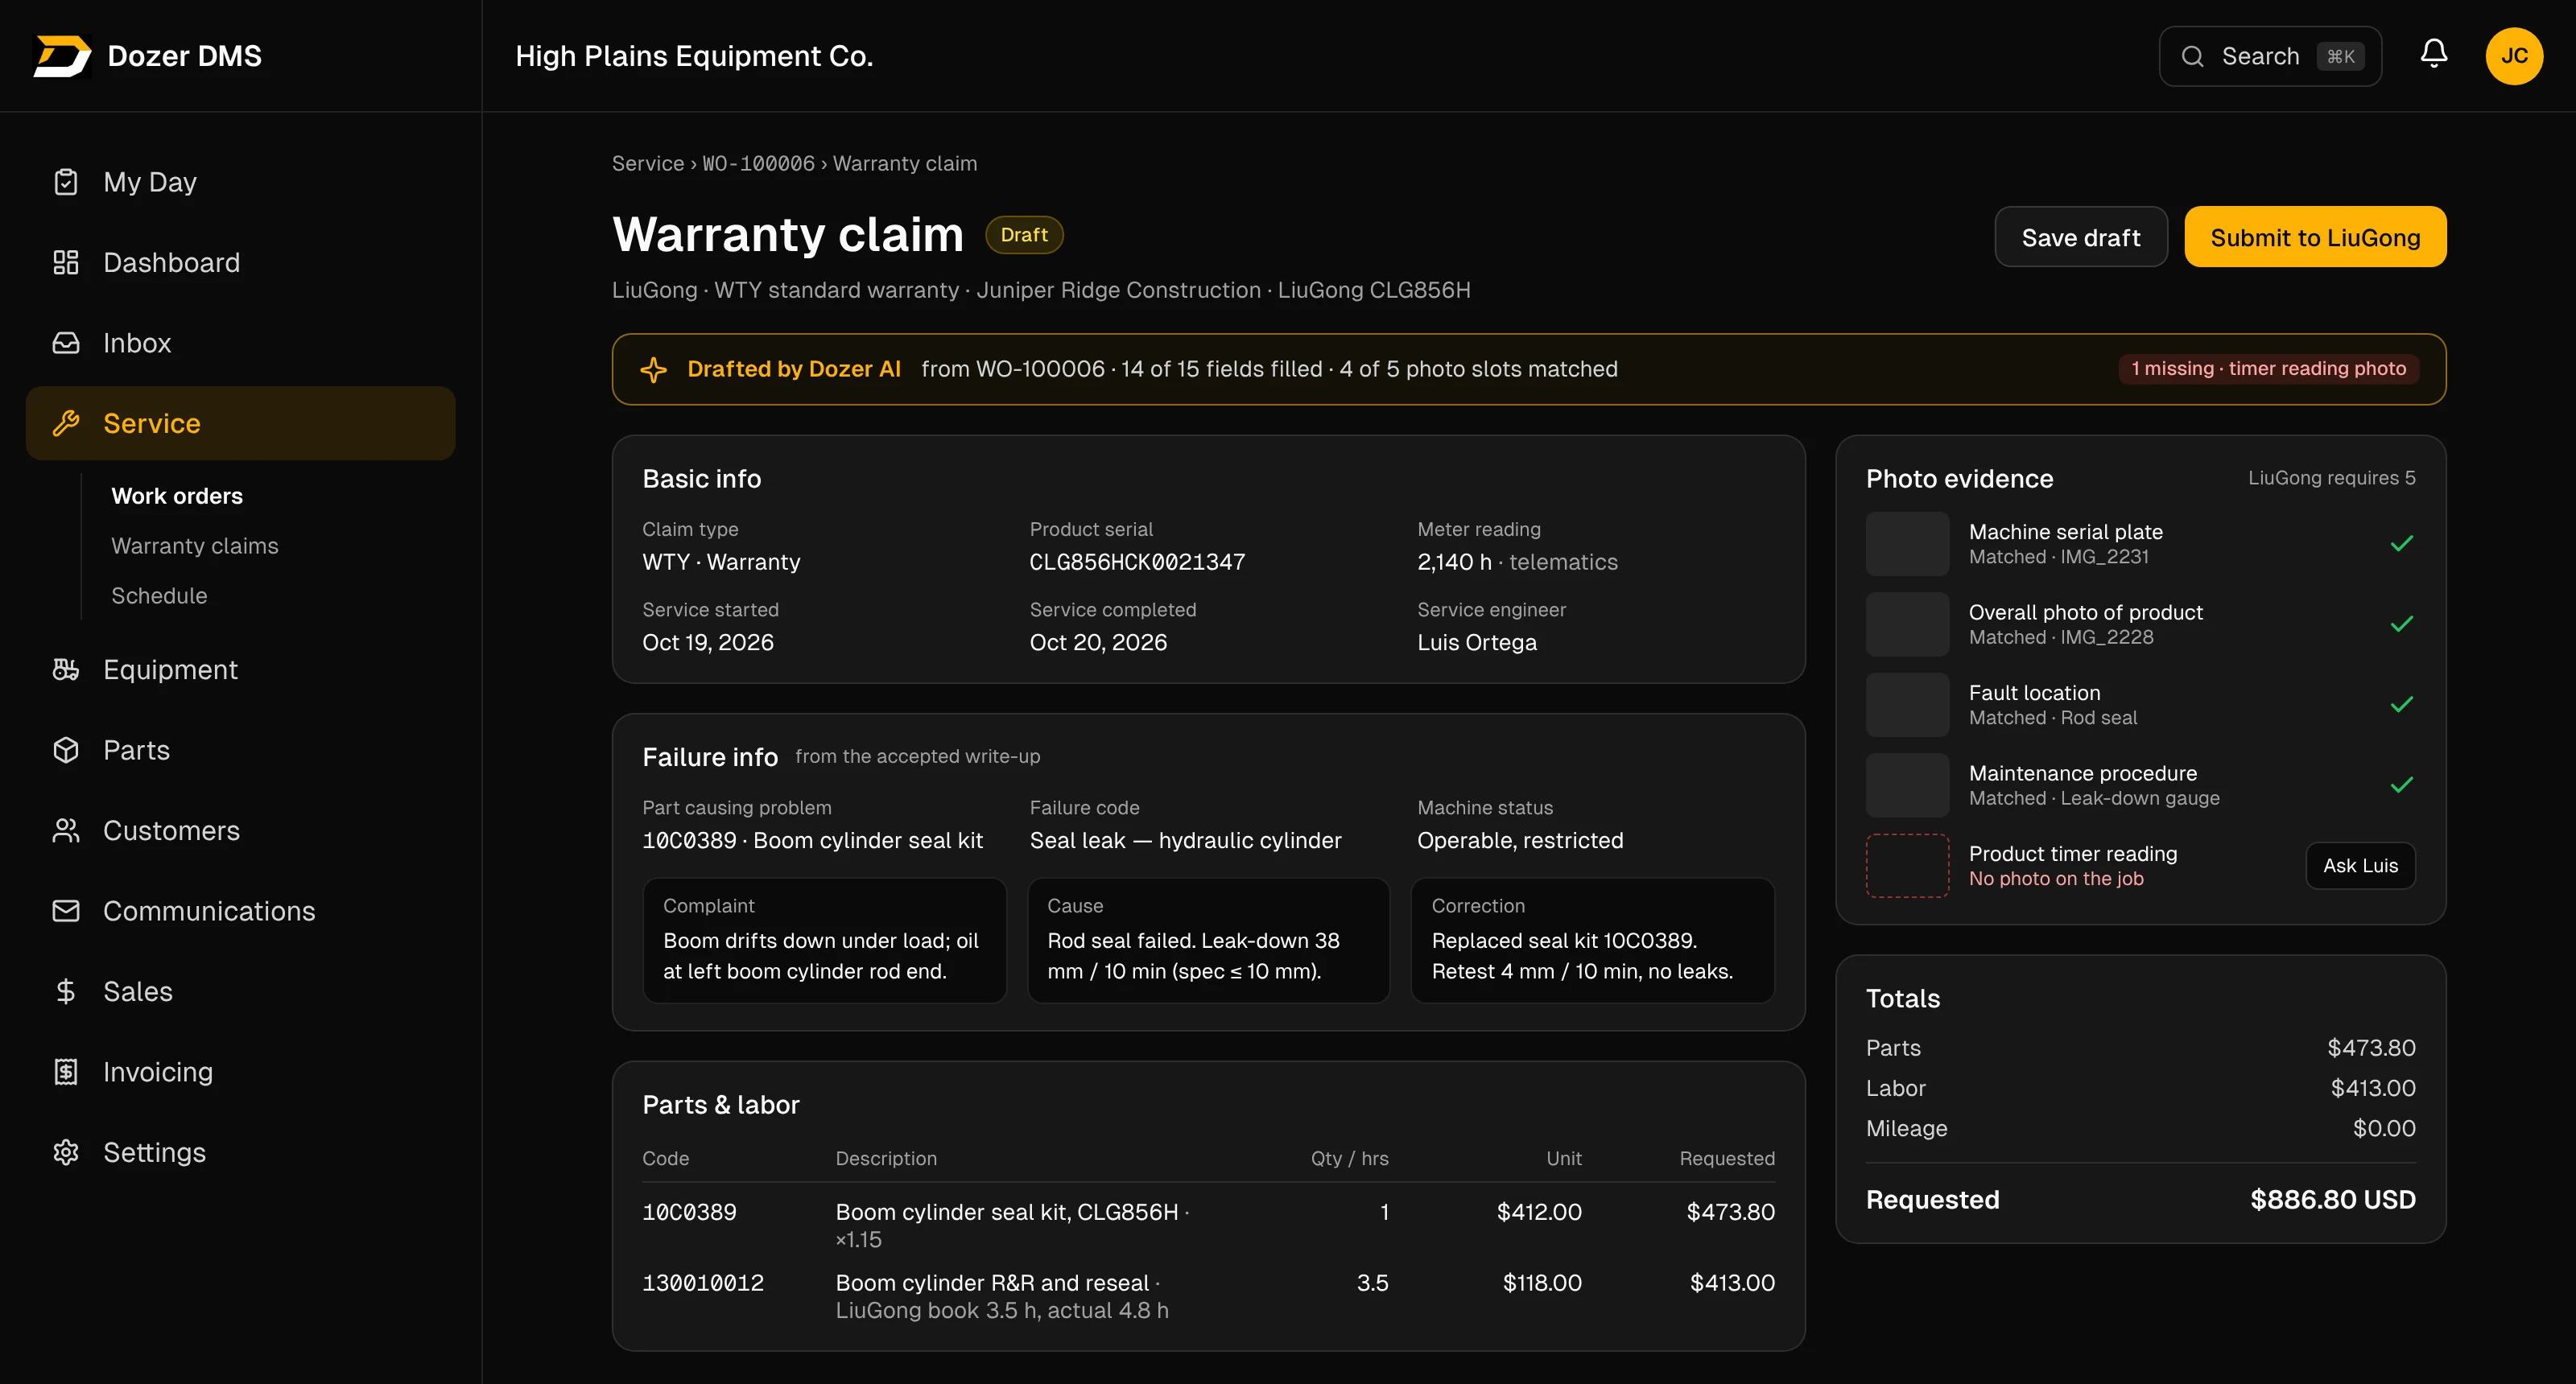Click serial CLG856HCK0021347
Screen dimensions: 2576x1384
click(1137, 562)
